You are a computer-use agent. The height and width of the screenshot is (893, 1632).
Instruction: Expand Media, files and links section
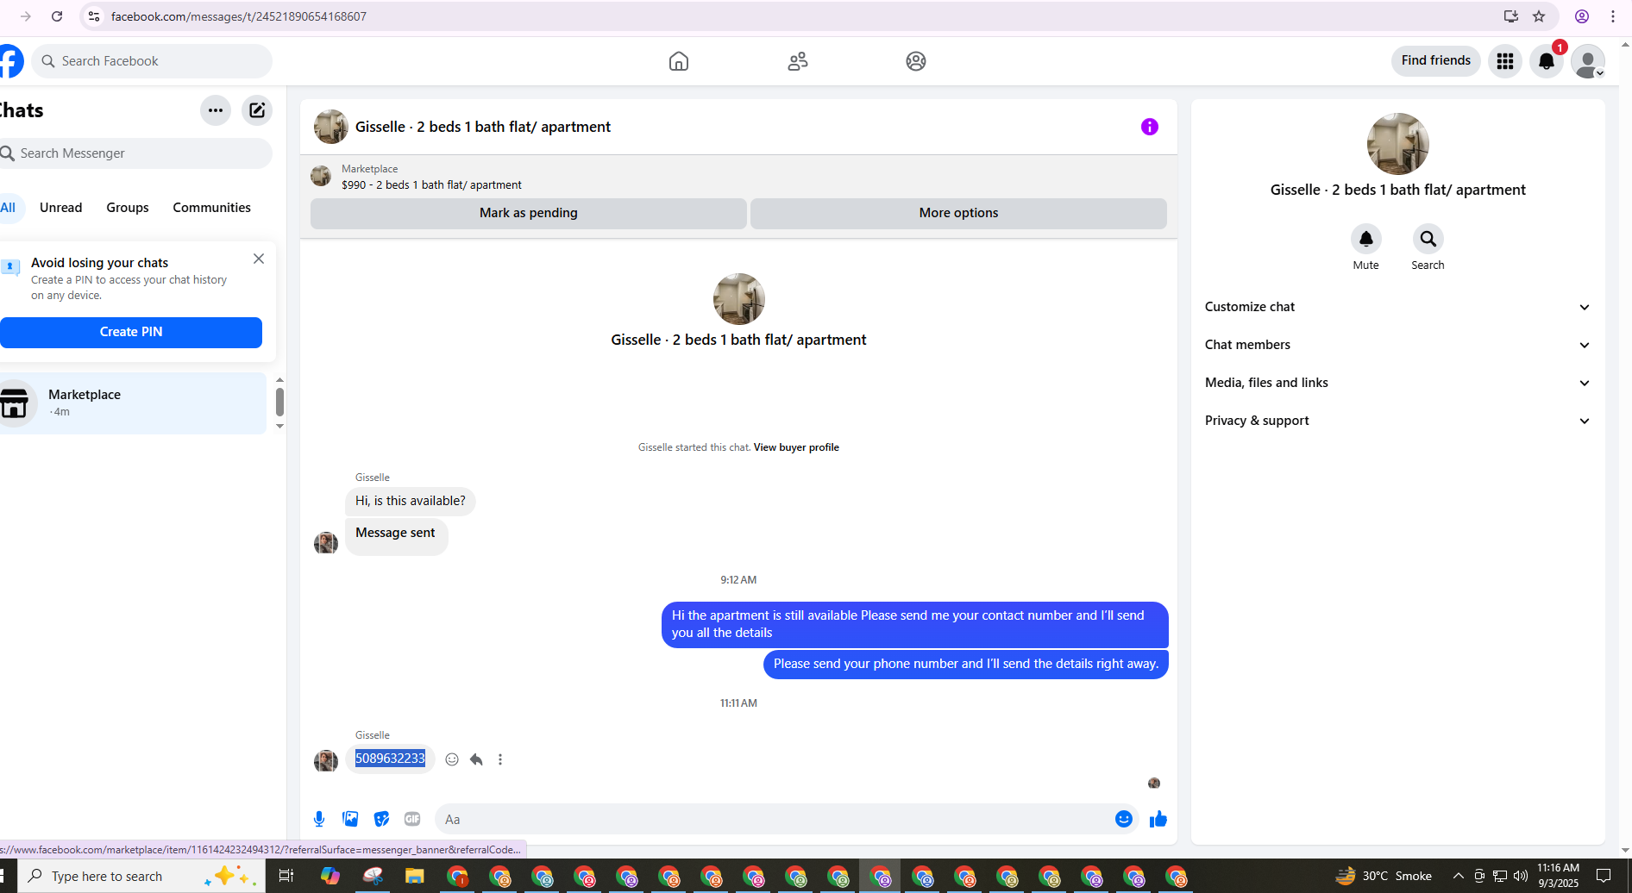click(x=1397, y=383)
